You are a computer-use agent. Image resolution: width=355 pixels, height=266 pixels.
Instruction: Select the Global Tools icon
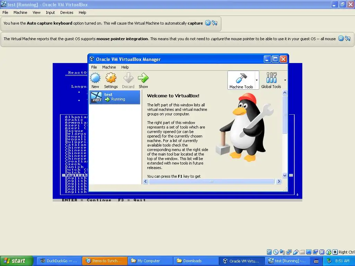[271, 80]
